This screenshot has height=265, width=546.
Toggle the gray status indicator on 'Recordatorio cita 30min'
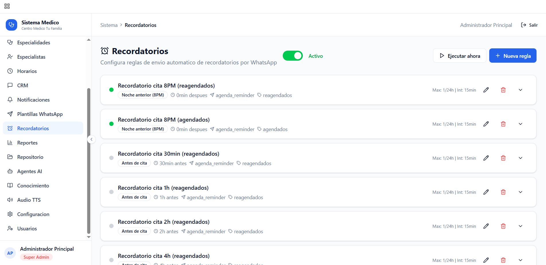112,158
